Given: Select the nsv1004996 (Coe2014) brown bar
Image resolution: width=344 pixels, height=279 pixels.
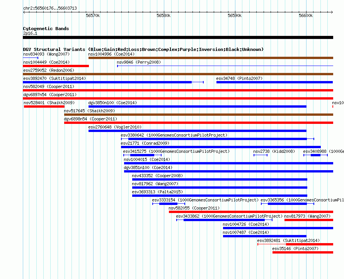Looking at the screenshot, I should point(211,58).
